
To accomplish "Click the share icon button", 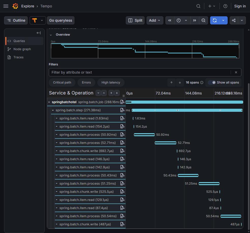I will click(x=234, y=20).
